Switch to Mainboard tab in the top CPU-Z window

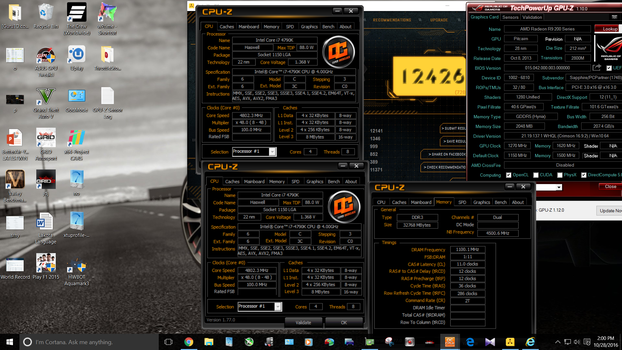[x=249, y=27]
